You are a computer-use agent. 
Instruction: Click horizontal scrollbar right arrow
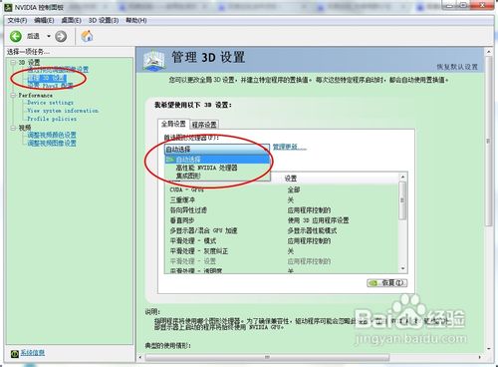coord(480,357)
